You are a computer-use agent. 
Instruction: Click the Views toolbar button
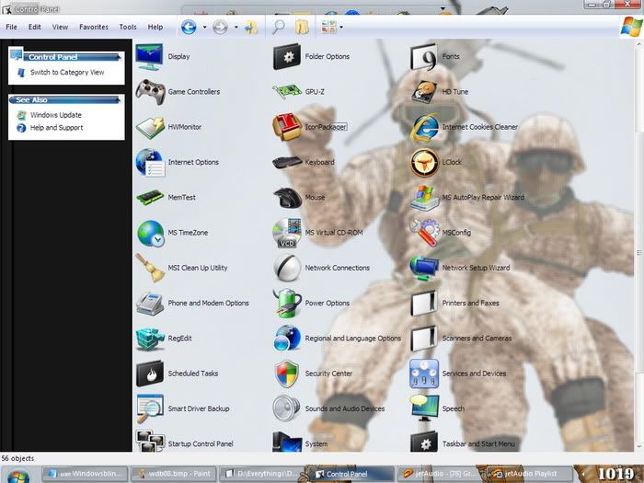pos(329,28)
